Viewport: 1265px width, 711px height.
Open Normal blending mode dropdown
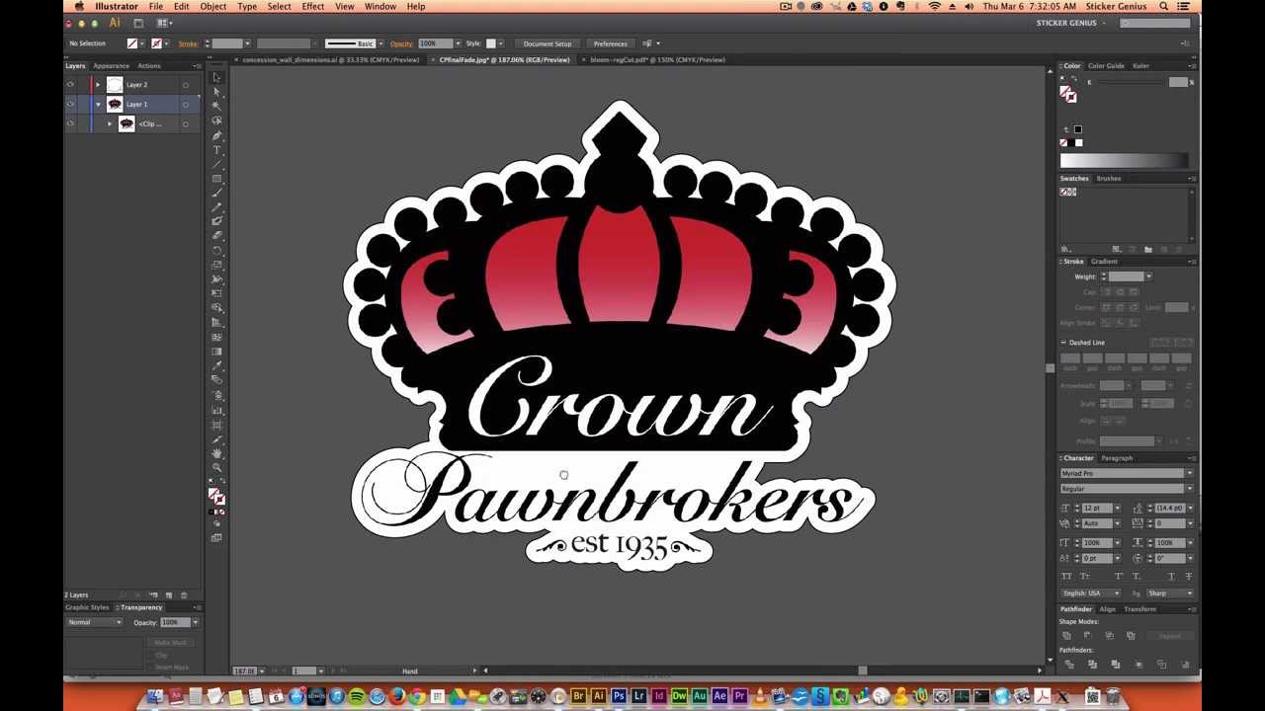click(x=95, y=622)
